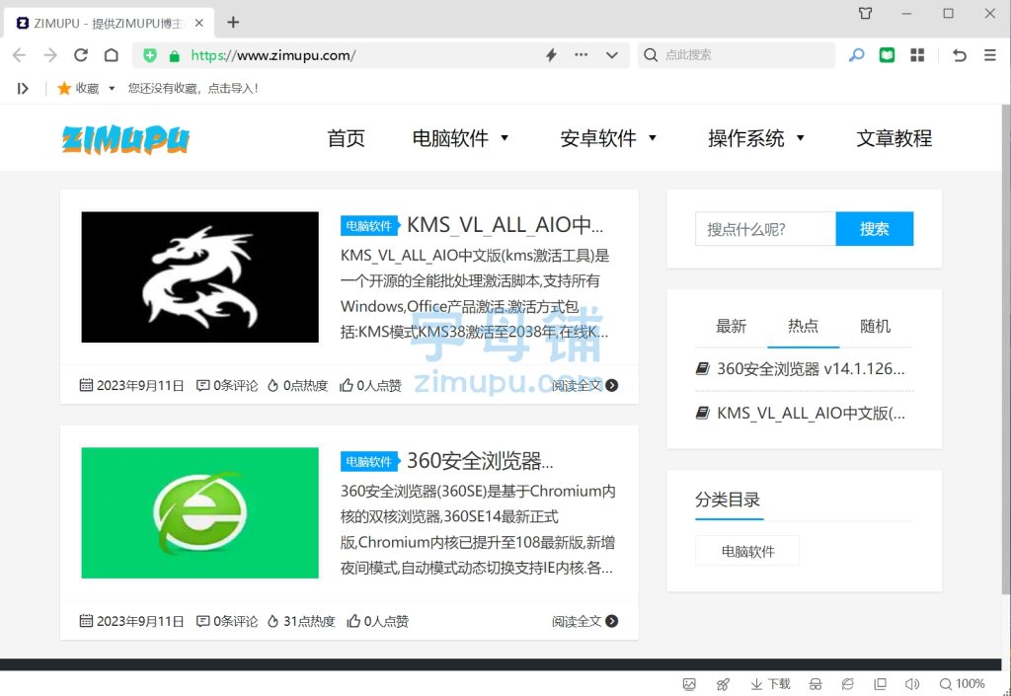Switch to the 热点 tab
Screen dimensions: 1011x696
[804, 326]
